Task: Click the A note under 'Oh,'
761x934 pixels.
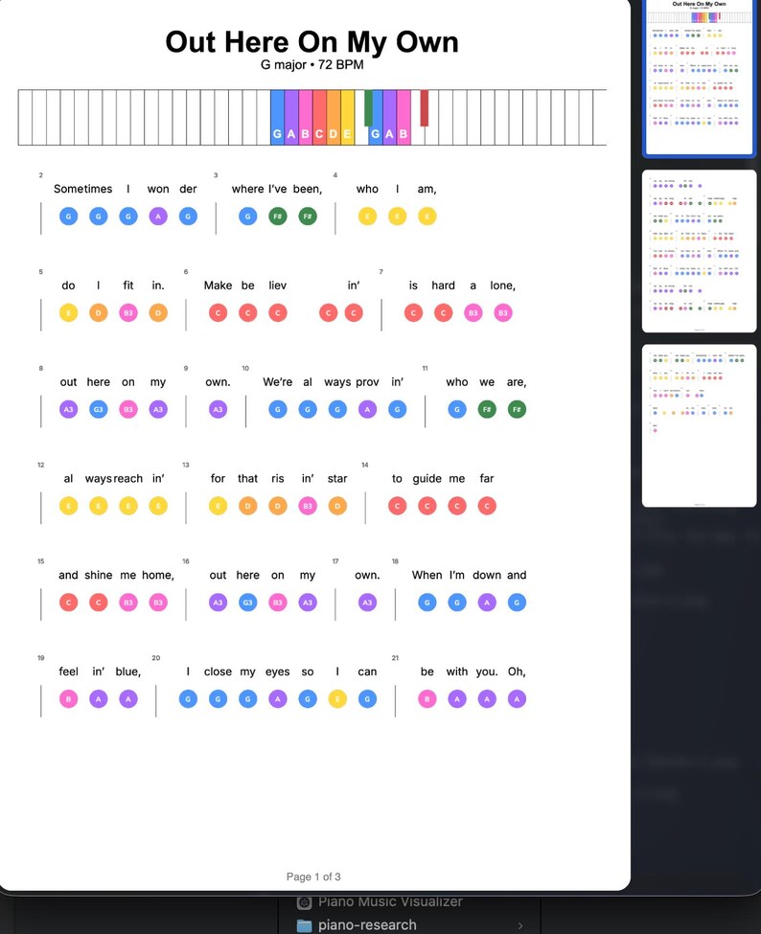Action: point(517,698)
